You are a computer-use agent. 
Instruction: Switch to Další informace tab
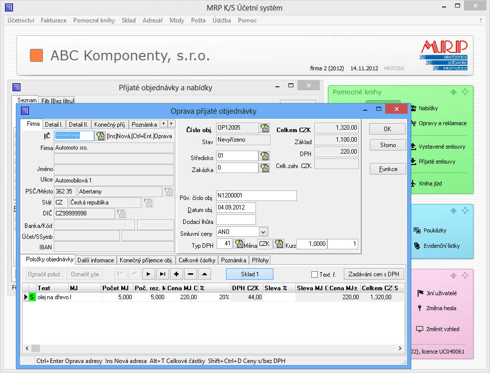(x=96, y=260)
